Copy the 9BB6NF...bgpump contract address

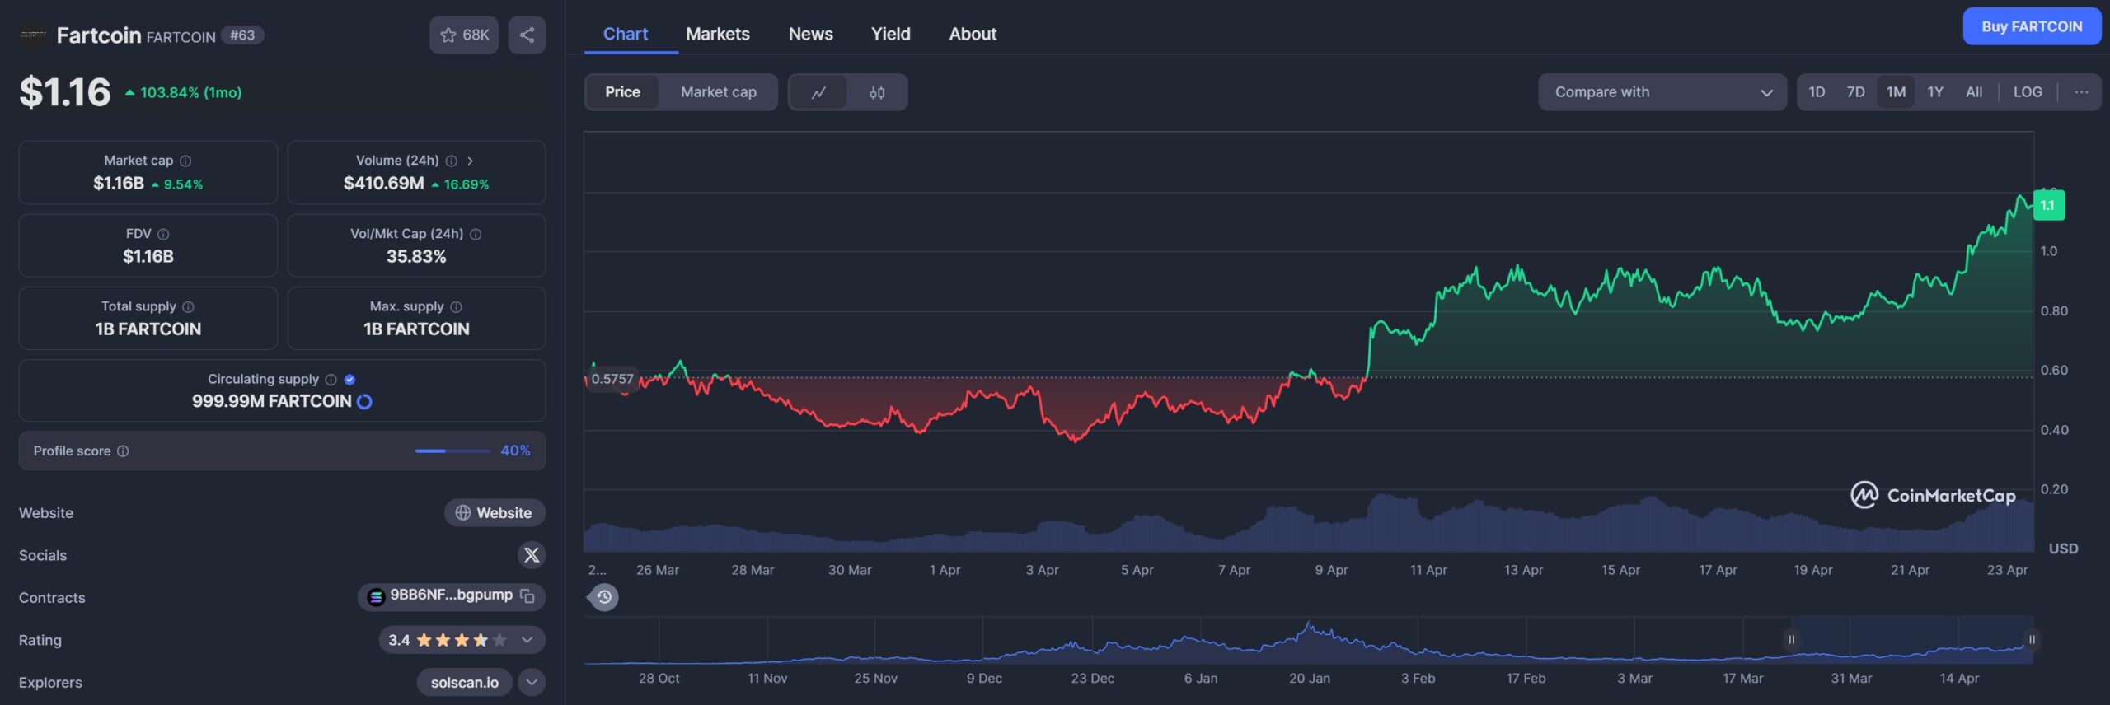[527, 595]
